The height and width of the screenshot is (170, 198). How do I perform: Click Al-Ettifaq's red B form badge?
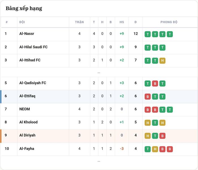[x=148, y=97]
